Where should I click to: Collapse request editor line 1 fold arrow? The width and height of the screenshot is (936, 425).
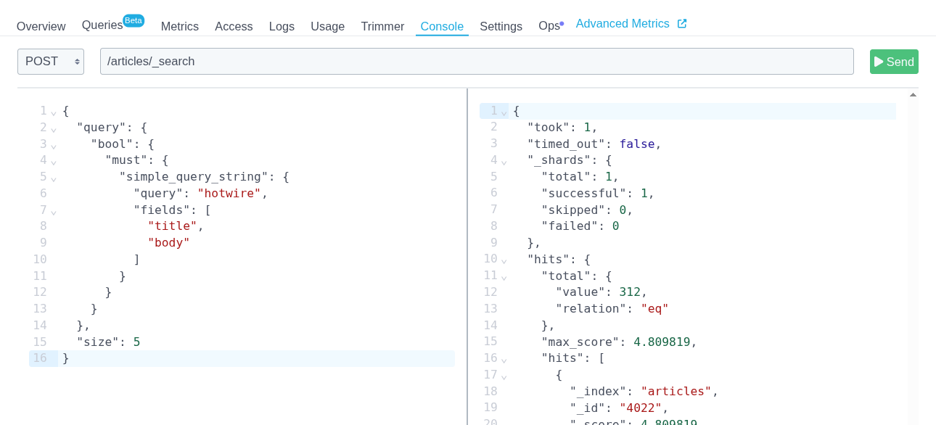(54, 112)
